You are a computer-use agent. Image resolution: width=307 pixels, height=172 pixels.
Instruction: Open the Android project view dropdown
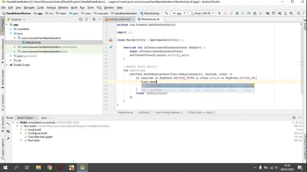point(16,20)
